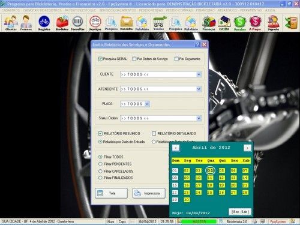
Task: Expand the ATENDENTE dropdown
Action: 199,89
